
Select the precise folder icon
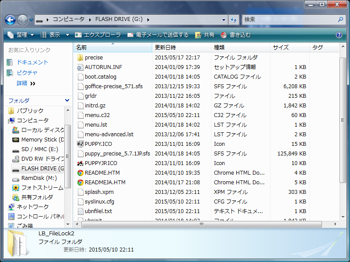click(80, 58)
